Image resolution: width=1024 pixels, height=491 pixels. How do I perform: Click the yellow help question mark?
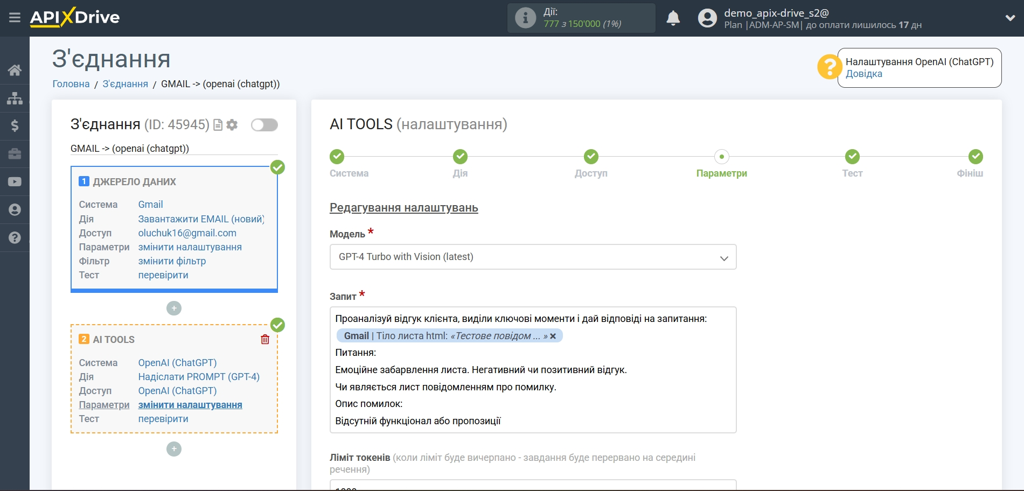829,67
